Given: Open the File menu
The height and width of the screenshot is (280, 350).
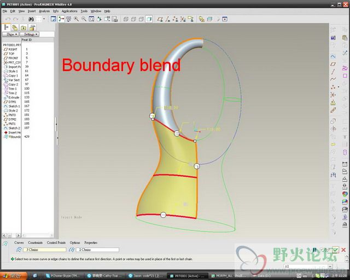Looking at the screenshot, I should pyautogui.click(x=5, y=11).
